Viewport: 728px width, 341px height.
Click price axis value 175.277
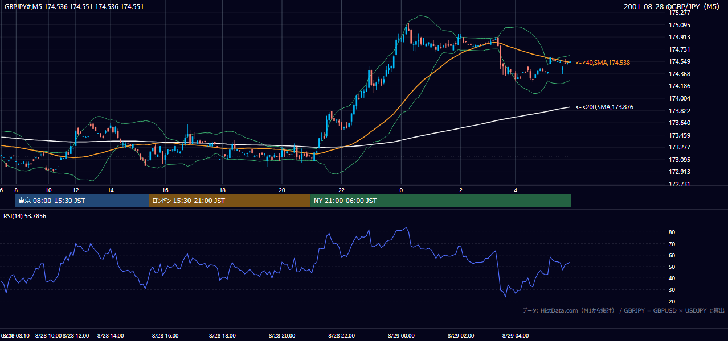tap(679, 13)
